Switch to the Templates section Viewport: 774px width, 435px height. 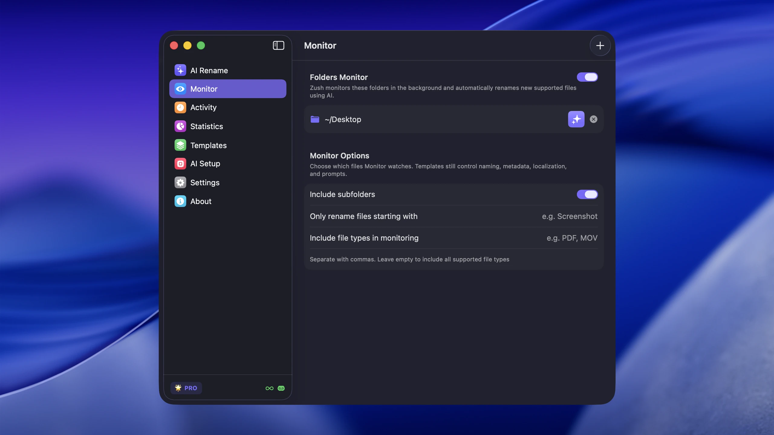[x=228, y=145]
